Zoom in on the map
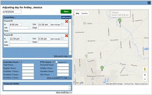The height and width of the screenshot is (95, 152). (x=145, y=75)
